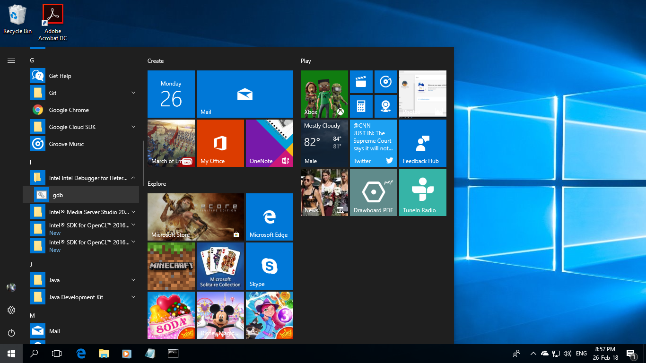Open Action Center notifications icon

pos(630,354)
